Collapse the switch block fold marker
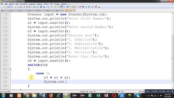The width and height of the screenshot is (174, 98). (10, 69)
